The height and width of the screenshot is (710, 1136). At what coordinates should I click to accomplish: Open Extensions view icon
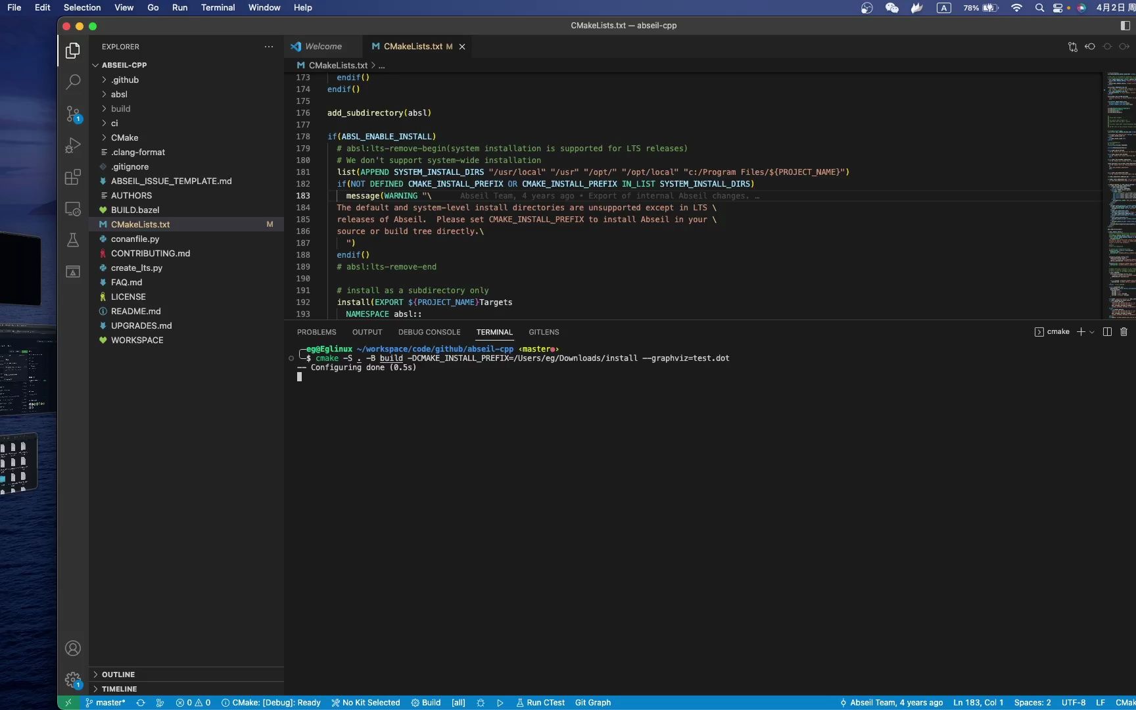(x=73, y=177)
